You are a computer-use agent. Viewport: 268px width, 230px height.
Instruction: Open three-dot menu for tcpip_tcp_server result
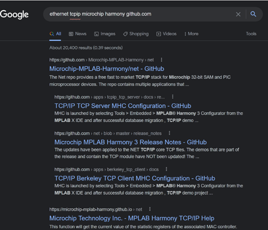tap(172, 97)
